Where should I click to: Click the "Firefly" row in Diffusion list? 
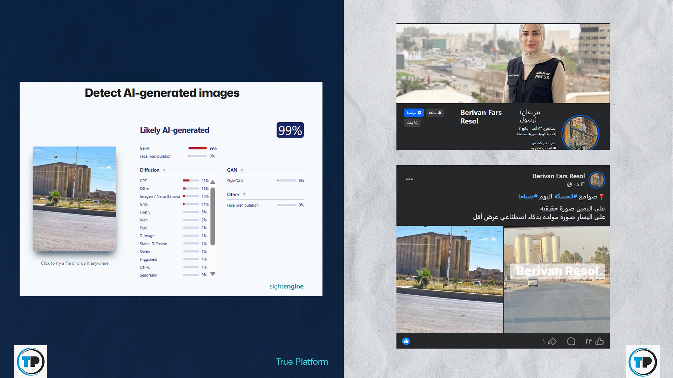(174, 212)
